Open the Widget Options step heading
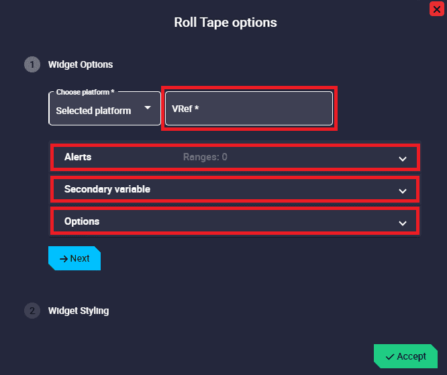The width and height of the screenshot is (447, 375). pos(81,65)
